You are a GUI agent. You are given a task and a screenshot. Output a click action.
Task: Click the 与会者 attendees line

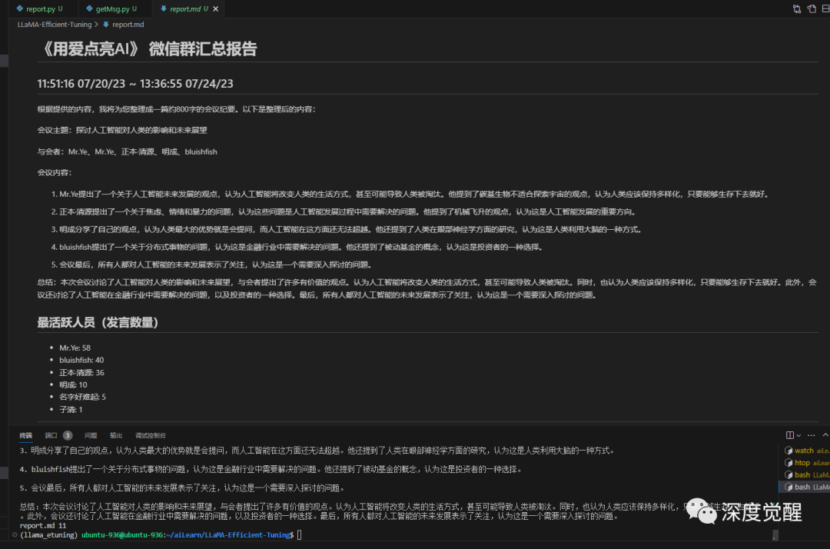coord(127,152)
